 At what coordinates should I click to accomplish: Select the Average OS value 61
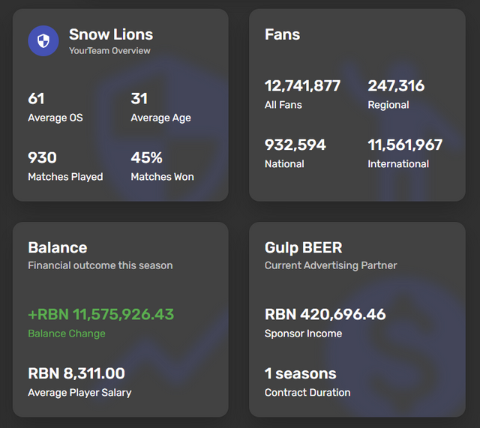pos(36,98)
